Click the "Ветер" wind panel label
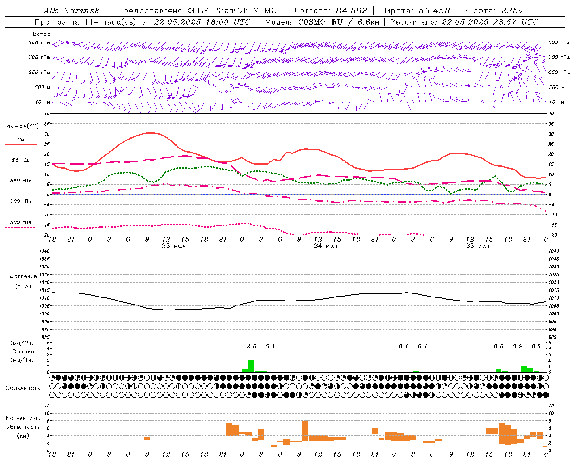572x458 pixels. 42,34
